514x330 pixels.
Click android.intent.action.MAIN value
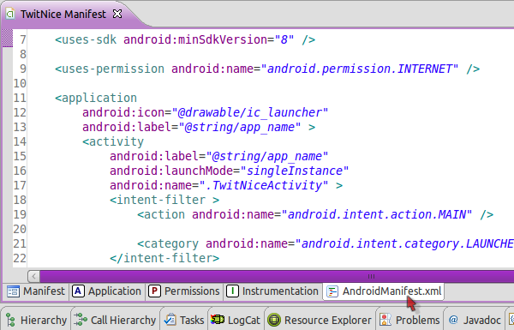(377, 214)
